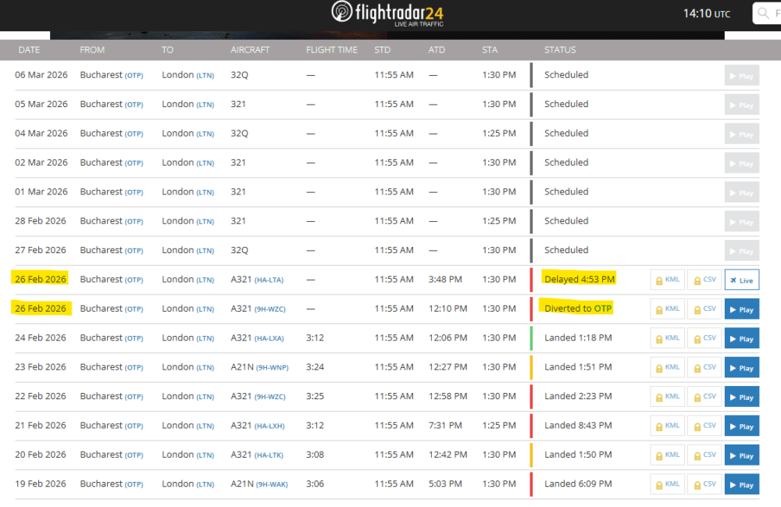The image size is (781, 507).
Task: Download KML for 19 Feb flight
Action: 667,484
